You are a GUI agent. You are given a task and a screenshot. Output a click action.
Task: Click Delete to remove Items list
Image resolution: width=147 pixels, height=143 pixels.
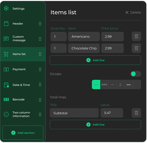point(133,12)
